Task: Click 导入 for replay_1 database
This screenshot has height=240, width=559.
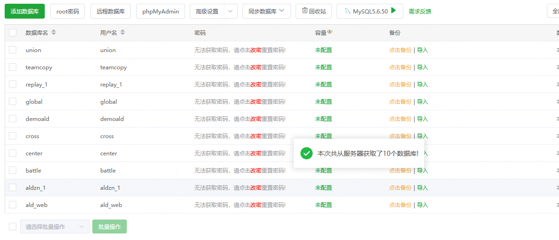Action: (x=422, y=85)
